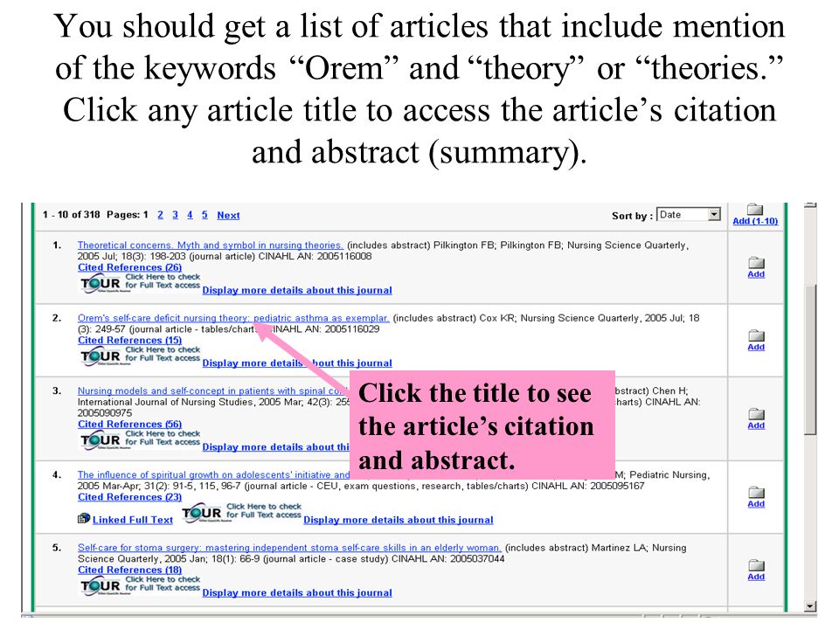Open 'Nursing models and self-concept' article

click(213, 391)
